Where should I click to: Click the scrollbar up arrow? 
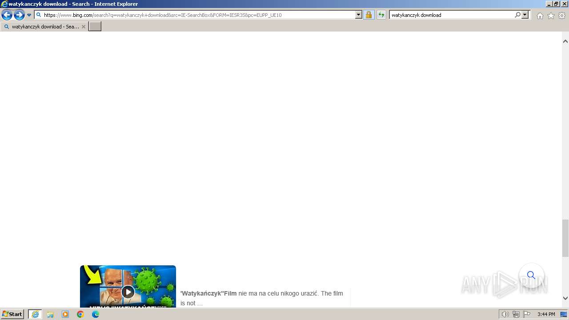tap(565, 41)
